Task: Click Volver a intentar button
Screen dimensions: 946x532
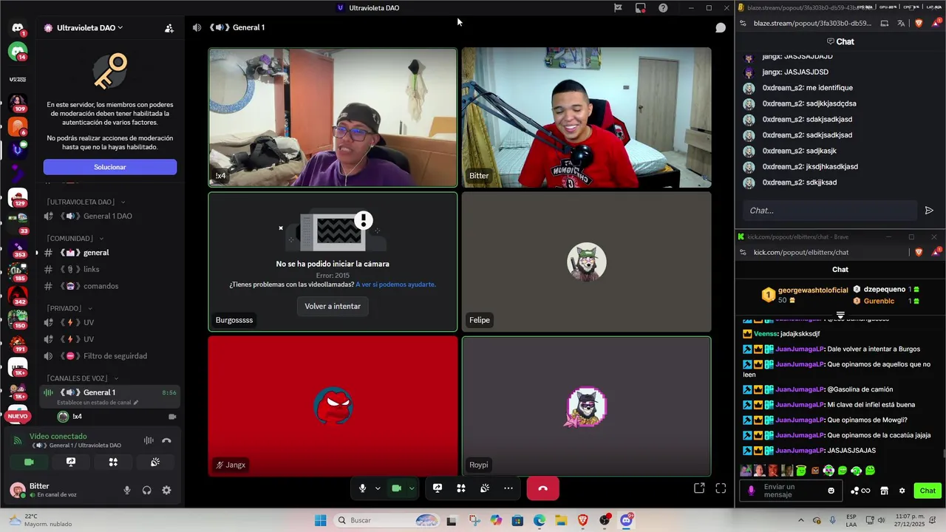Action: tap(333, 306)
